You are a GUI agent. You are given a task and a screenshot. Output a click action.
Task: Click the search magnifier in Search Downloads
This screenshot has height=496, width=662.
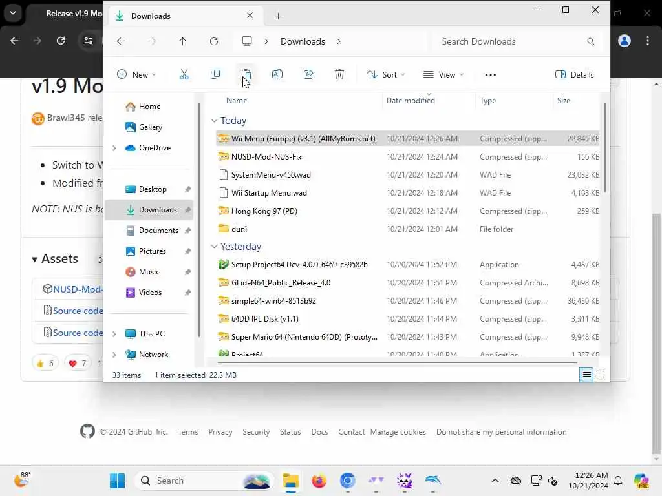[x=591, y=41]
